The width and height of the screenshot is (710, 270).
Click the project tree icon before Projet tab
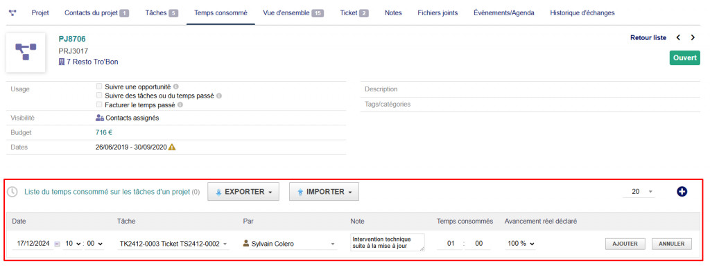(x=12, y=13)
